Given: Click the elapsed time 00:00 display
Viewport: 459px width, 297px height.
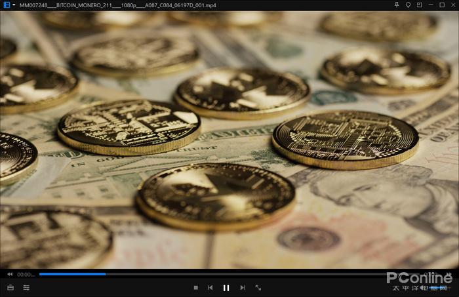Looking at the screenshot, I should pyautogui.click(x=26, y=275).
